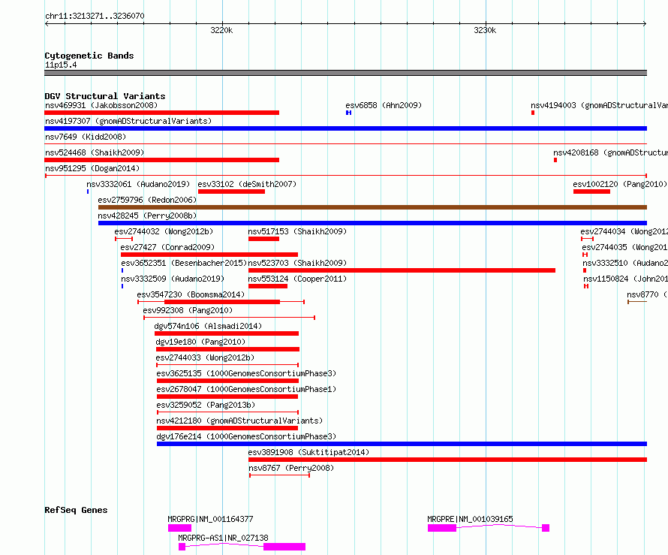Image resolution: width=668 pixels, height=555 pixels.
Task: Click the esv3259052 (Pang2013b) label
Action: 206,405
